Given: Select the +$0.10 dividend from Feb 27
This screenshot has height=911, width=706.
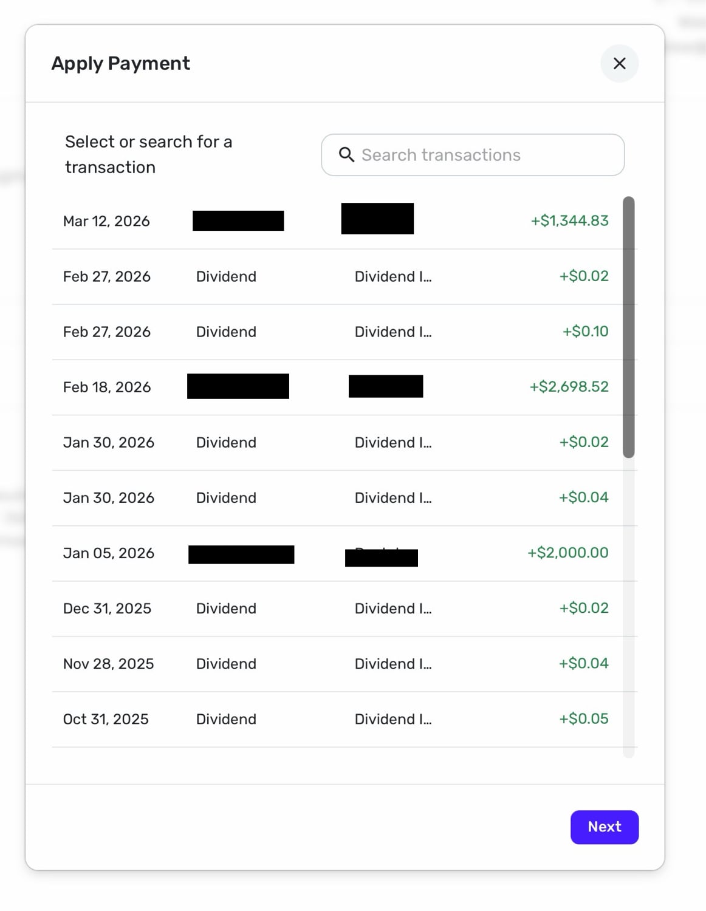Looking at the screenshot, I should [584, 332].
